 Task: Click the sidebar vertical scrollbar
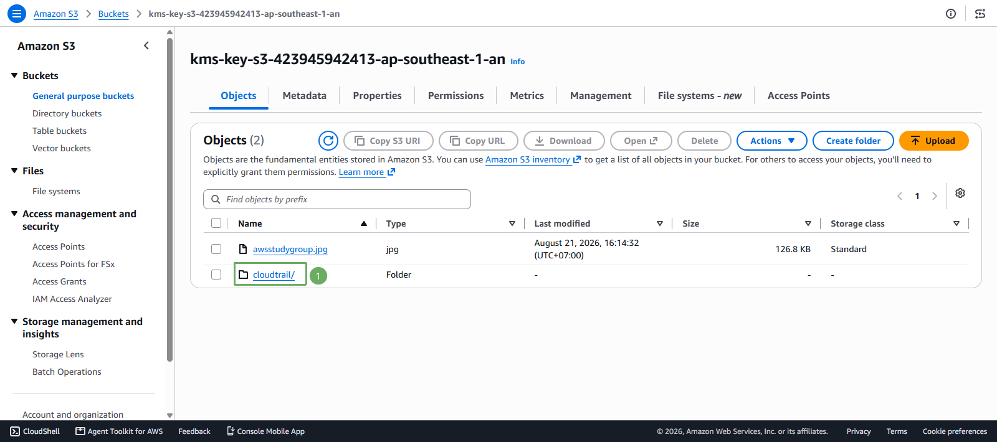click(169, 199)
